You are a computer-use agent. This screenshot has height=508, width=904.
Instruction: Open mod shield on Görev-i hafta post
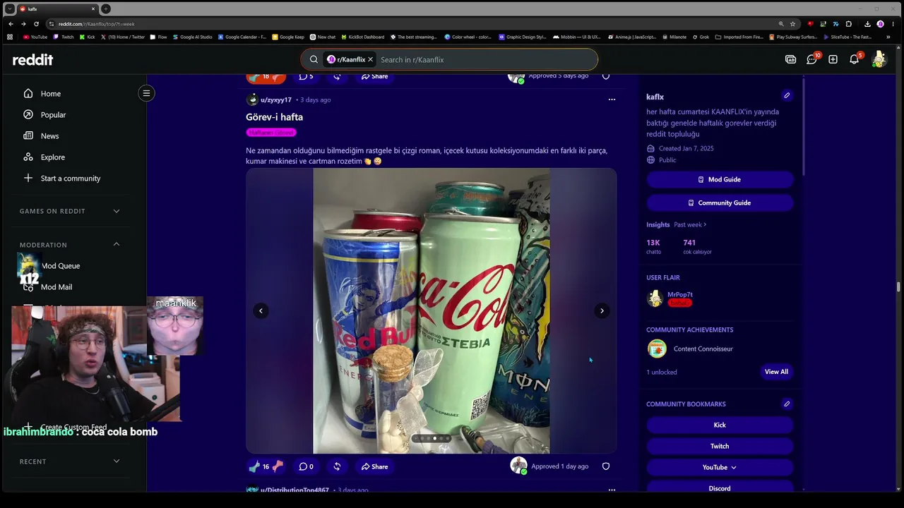point(606,466)
